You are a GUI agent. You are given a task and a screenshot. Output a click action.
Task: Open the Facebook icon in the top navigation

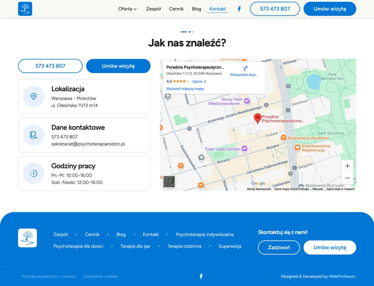pos(239,9)
